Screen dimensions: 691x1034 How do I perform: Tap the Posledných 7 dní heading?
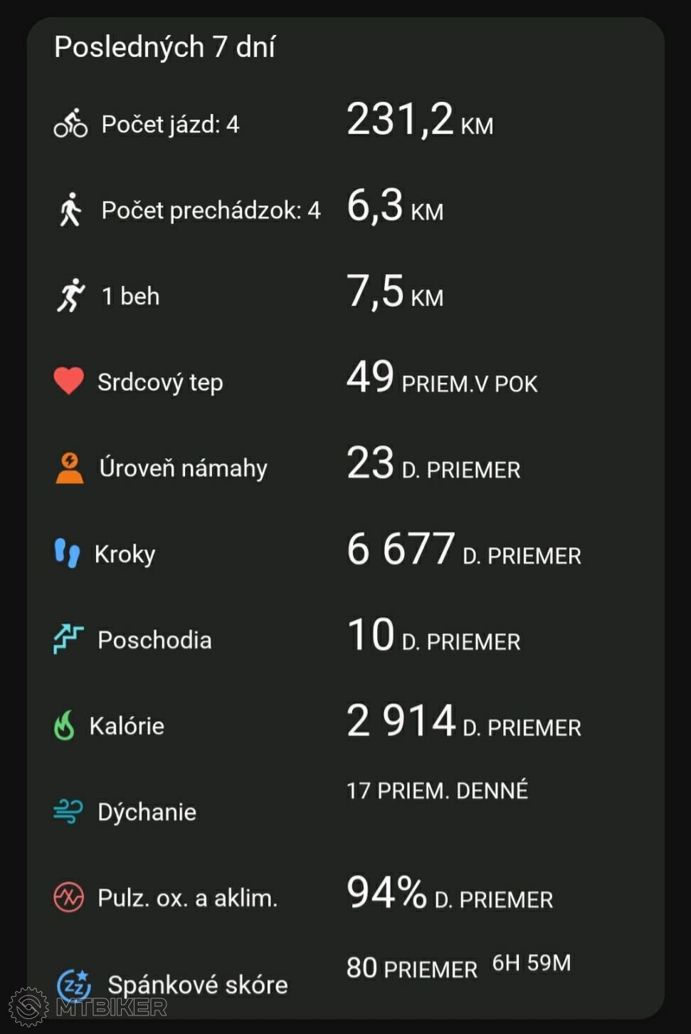tap(165, 47)
